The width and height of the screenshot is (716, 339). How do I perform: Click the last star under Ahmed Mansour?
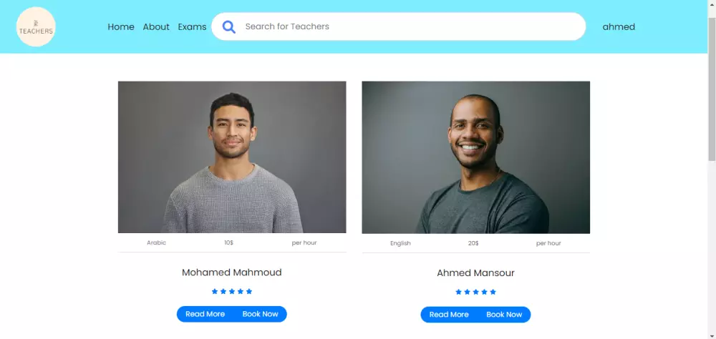pyautogui.click(x=493, y=292)
